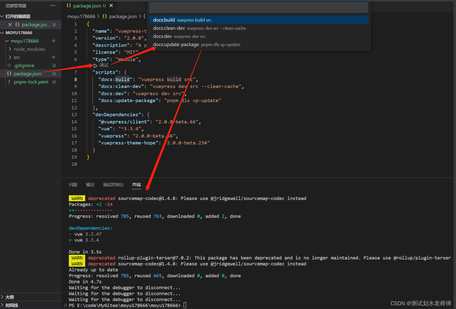Image resolution: width=456 pixels, height=309 pixels.
Task: Expand the Timeline (时间线) section
Action: (x=2, y=305)
